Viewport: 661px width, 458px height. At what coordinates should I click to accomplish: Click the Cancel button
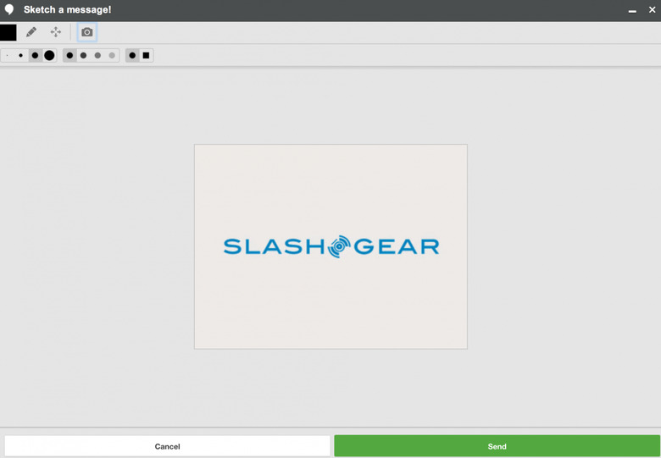click(x=167, y=446)
